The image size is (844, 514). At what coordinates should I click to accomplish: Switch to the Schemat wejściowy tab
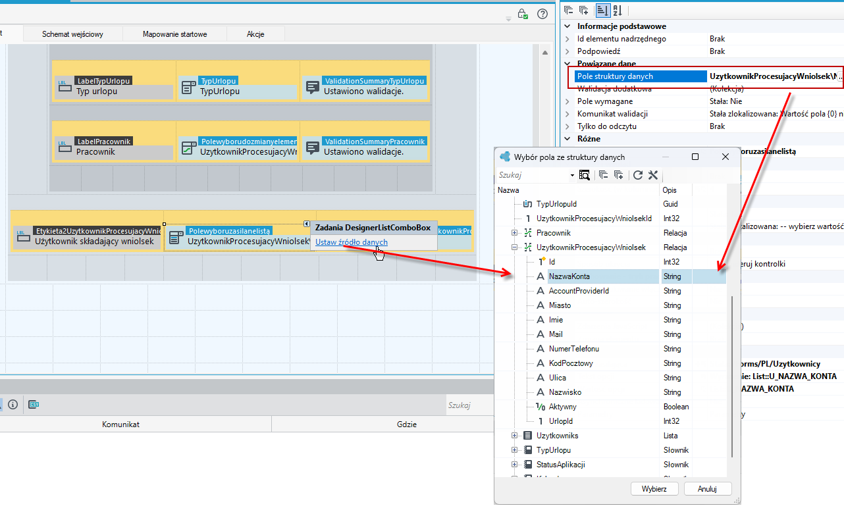click(x=72, y=34)
